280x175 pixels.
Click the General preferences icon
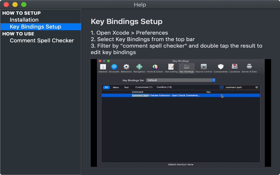103,68
